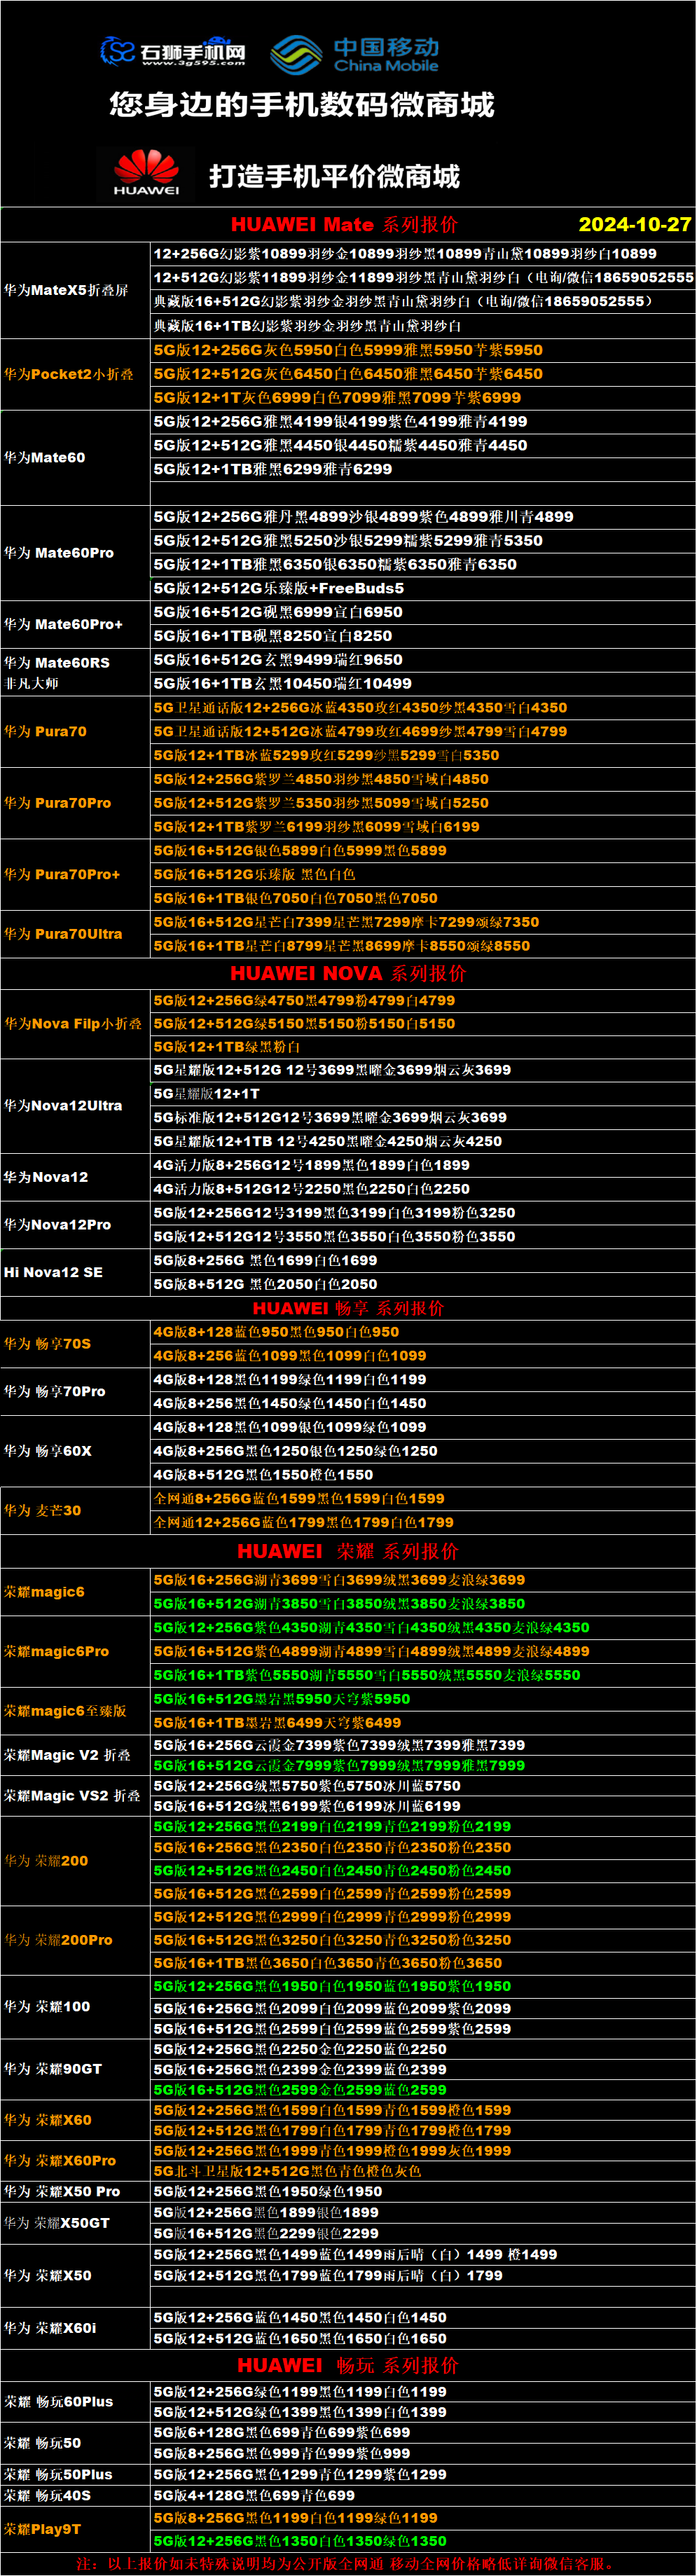The width and height of the screenshot is (697, 2576).
Task: Select the 华为 Pura70Pro model cell
Action: point(76,803)
